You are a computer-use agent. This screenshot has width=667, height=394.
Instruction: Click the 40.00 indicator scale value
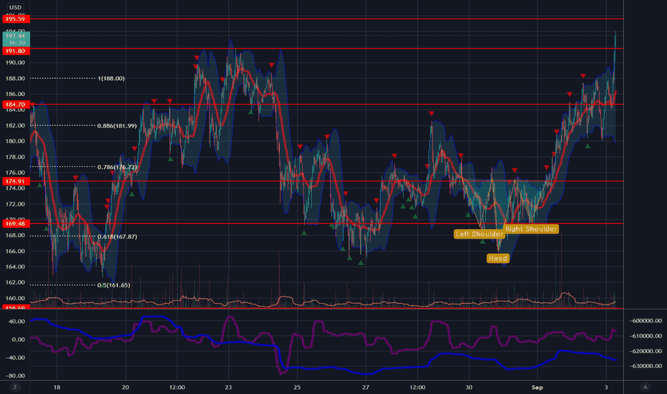[17, 321]
